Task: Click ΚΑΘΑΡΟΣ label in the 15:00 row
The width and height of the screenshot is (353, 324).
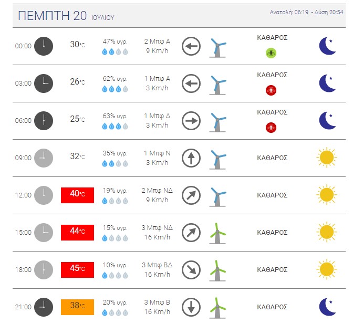Action: click(272, 233)
